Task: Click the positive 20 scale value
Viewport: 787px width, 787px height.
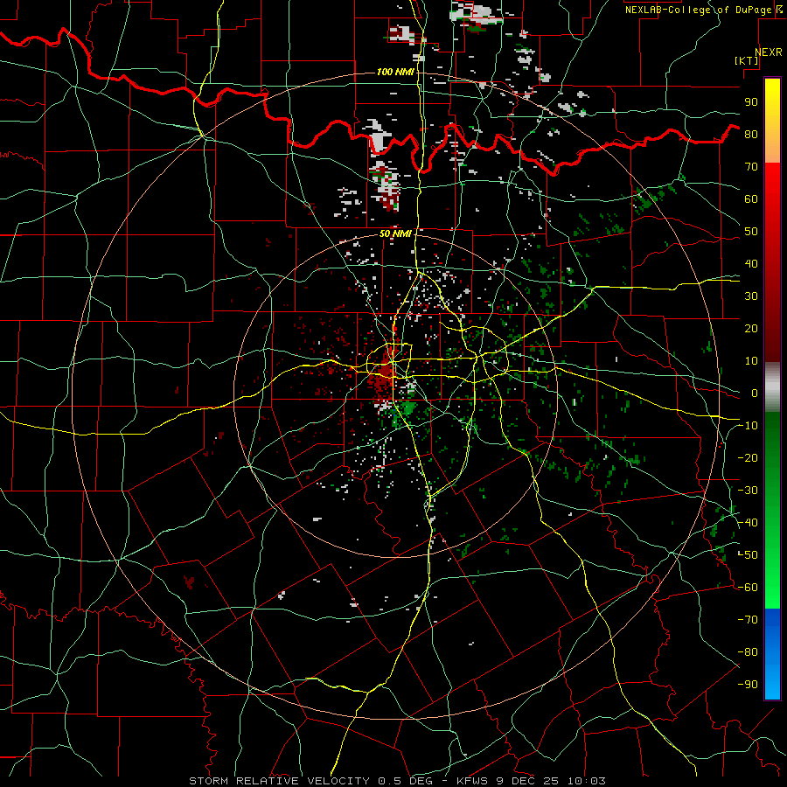Action: click(x=751, y=329)
